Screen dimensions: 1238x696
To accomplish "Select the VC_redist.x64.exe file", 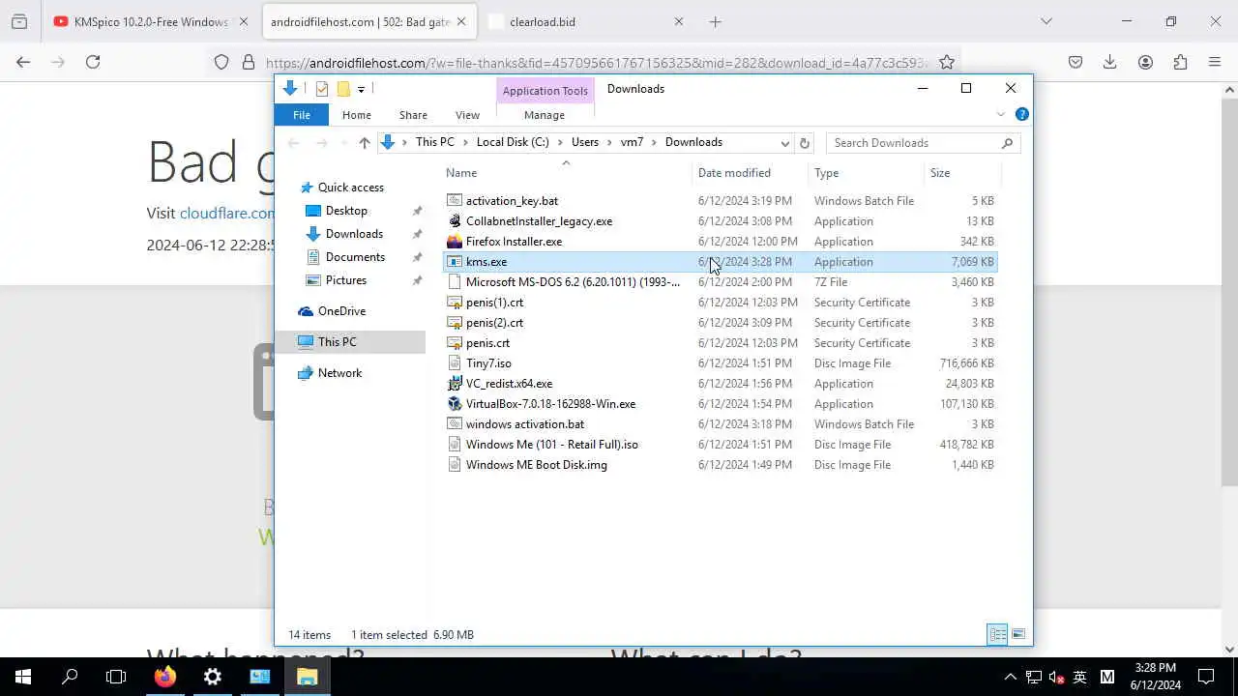I will (x=720, y=384).
